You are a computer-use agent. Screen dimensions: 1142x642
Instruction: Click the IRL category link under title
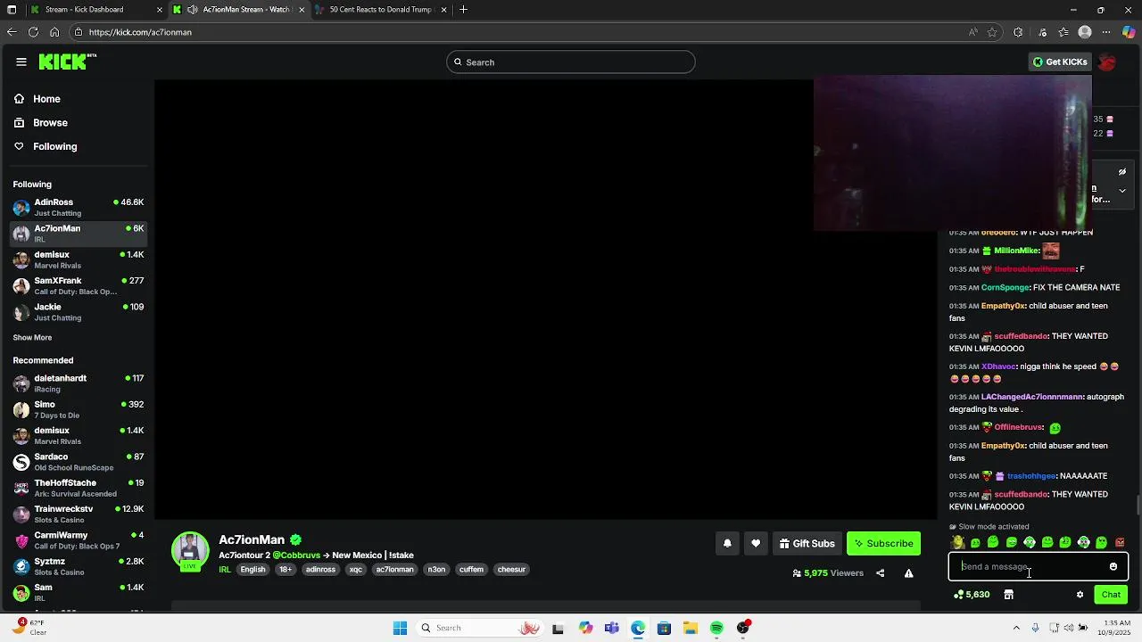pos(225,570)
